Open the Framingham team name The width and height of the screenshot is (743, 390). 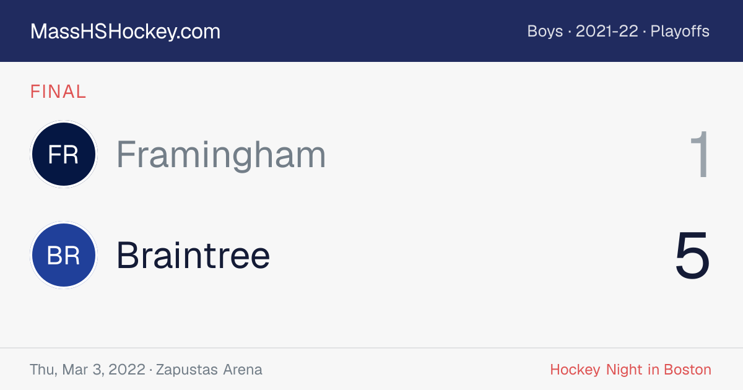[x=221, y=155]
